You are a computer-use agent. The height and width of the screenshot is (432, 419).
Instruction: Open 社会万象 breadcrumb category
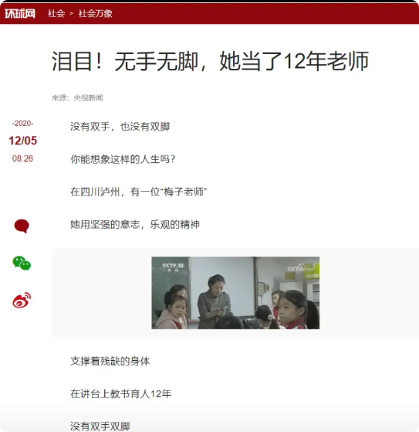95,13
